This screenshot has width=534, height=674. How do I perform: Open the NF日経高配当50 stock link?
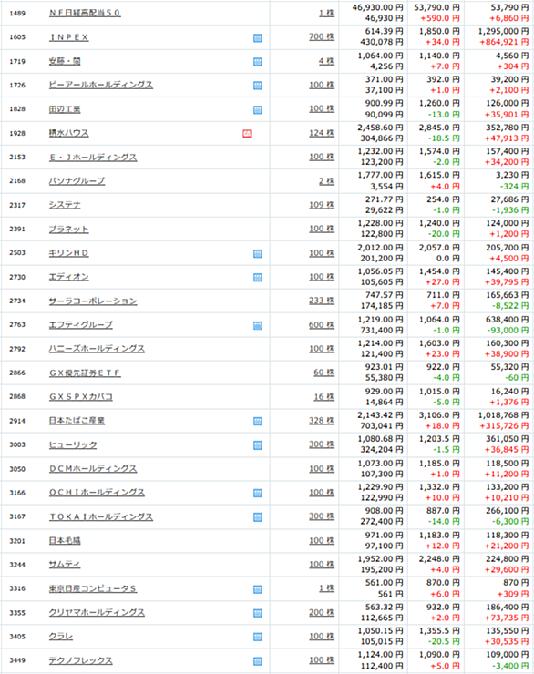coord(85,13)
